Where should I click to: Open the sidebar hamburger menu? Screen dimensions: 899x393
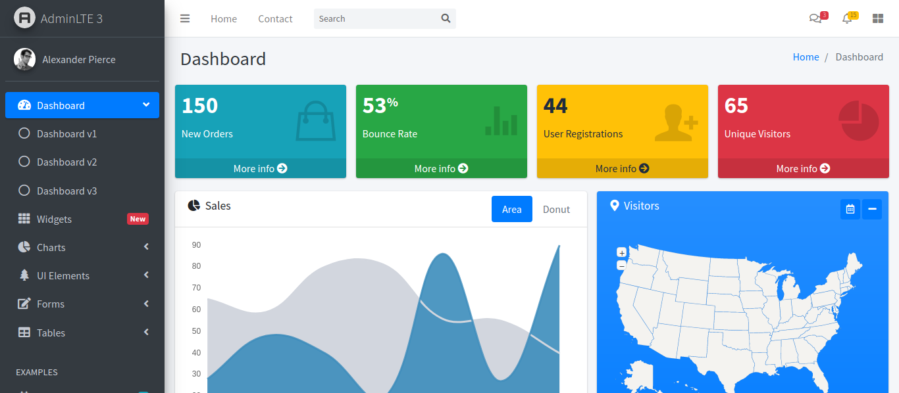click(x=185, y=18)
